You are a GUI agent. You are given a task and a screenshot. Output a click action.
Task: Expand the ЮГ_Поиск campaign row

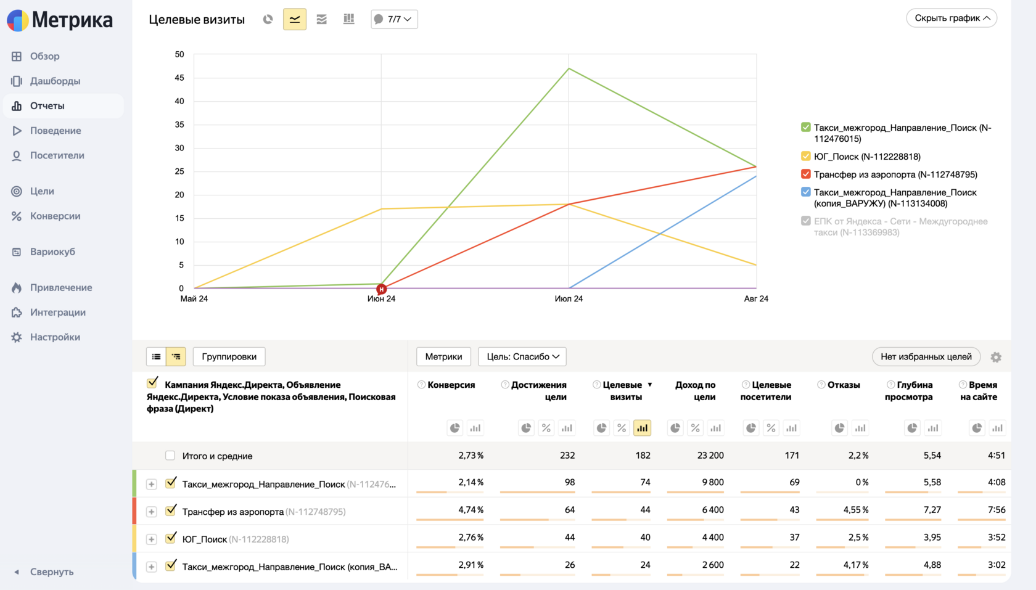pos(152,539)
